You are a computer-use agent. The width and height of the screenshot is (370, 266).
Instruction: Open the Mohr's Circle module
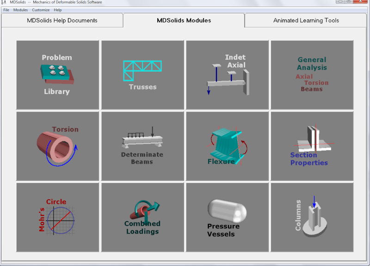coord(57,217)
